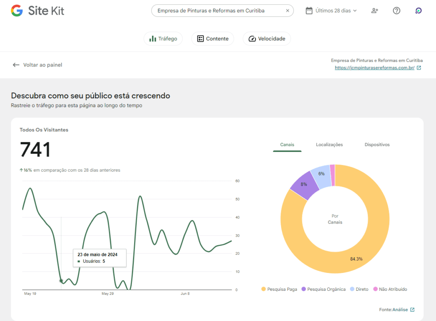Select the Canais tab
Viewport: 436px width, 321px height.
pyautogui.click(x=287, y=145)
